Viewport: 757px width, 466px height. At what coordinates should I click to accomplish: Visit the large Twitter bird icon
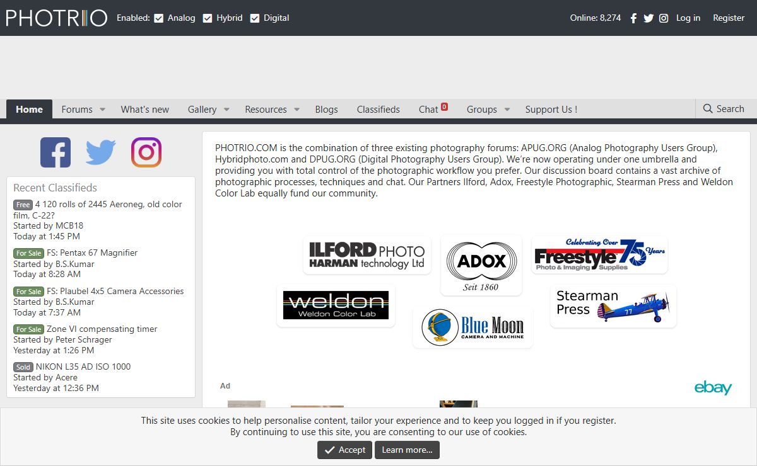101,152
